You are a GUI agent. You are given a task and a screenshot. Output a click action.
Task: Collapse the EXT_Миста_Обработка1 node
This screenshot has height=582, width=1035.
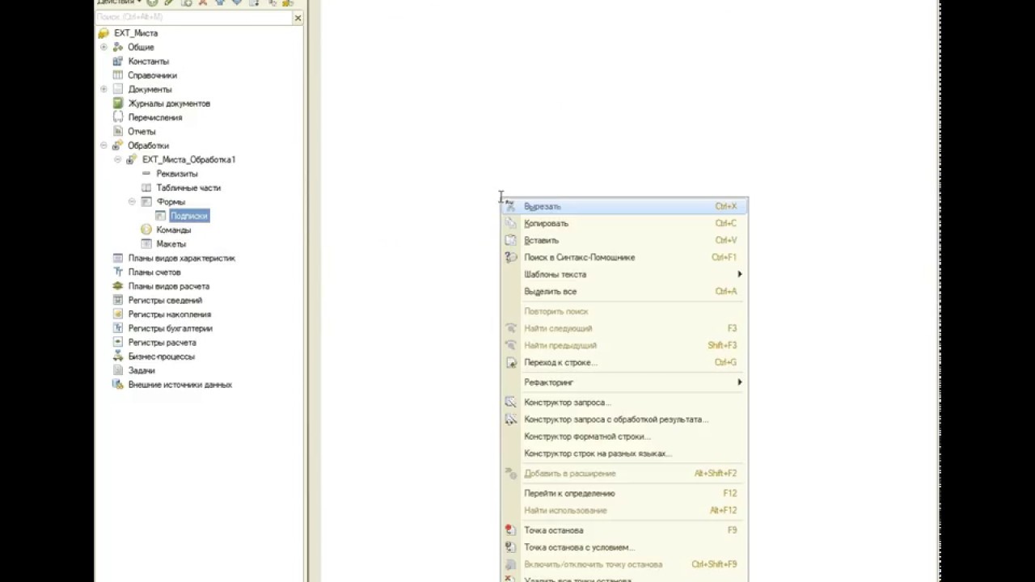coord(117,159)
